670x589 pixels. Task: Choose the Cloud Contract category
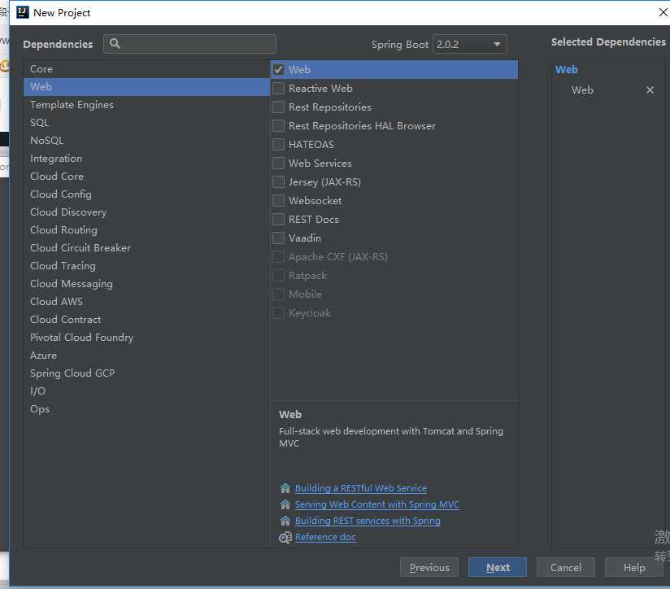(x=146, y=319)
